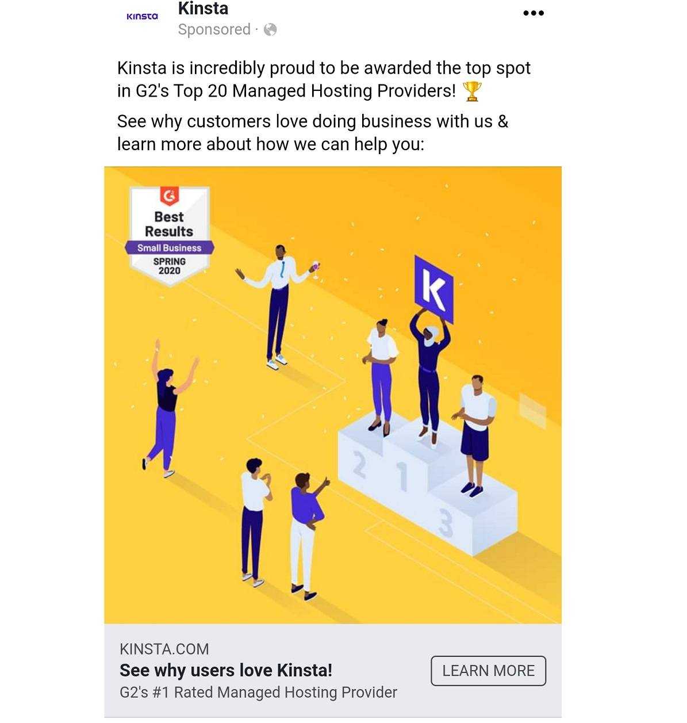Open the Kinsta page name link
Image resolution: width=687 pixels, height=723 pixels.
203,9
